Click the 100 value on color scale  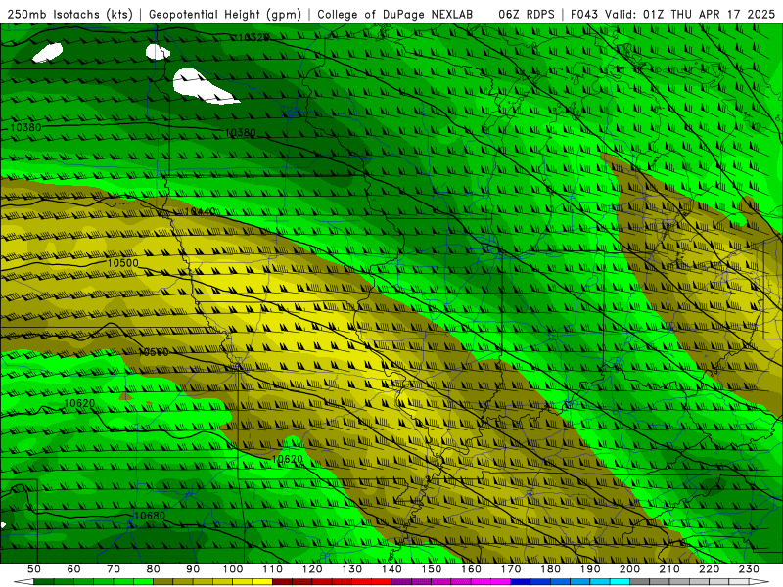tap(233, 569)
